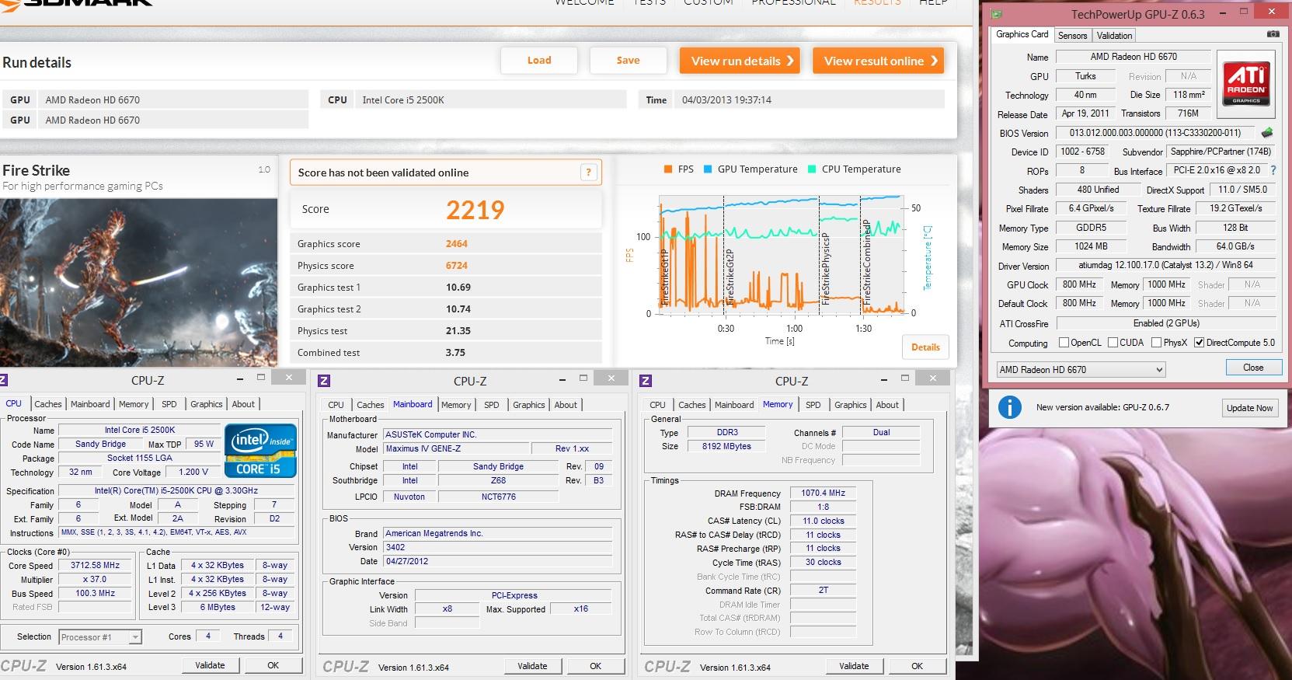
Task: Click the Graphics score value 2464
Action: tap(457, 244)
